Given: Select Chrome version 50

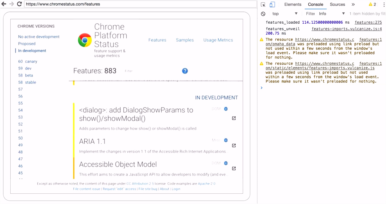Looking at the screenshot, I should click(20, 138).
